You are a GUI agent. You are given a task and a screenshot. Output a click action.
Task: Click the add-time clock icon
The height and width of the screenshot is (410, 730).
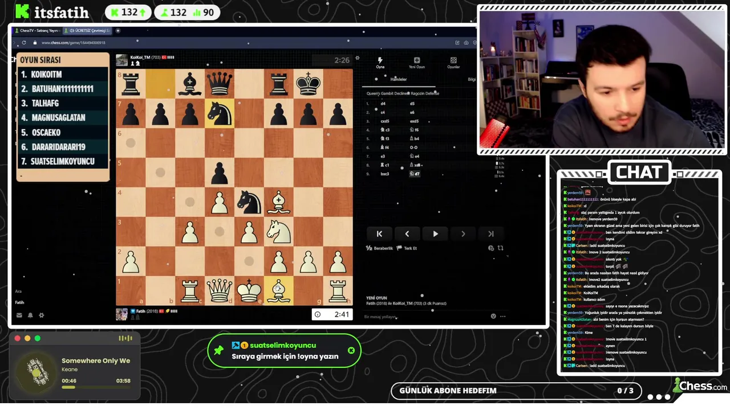pyautogui.click(x=491, y=248)
